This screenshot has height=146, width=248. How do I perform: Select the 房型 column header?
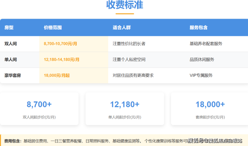9,28
